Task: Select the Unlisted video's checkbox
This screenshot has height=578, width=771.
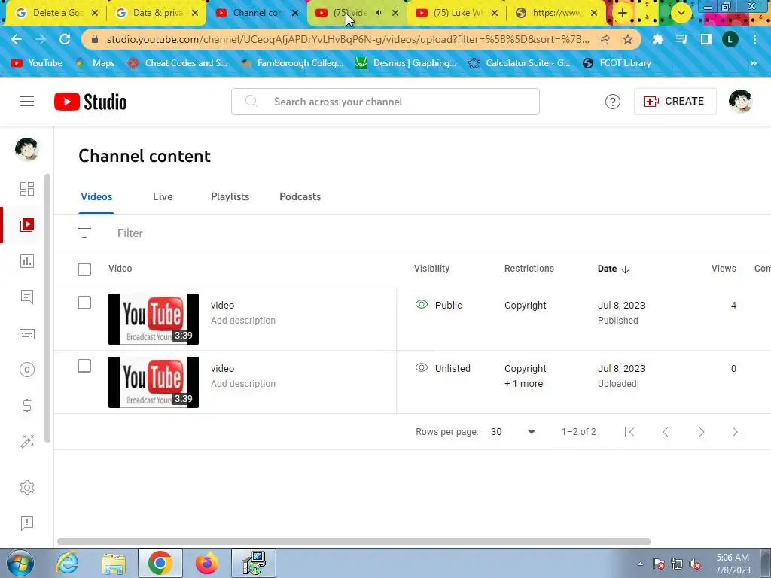Action: point(84,367)
